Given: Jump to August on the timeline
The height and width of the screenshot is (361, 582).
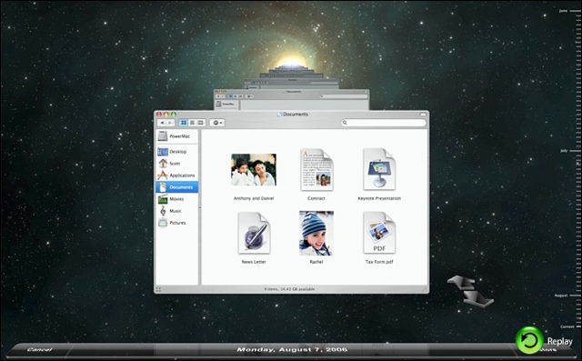Looking at the screenshot, I should pos(561,296).
